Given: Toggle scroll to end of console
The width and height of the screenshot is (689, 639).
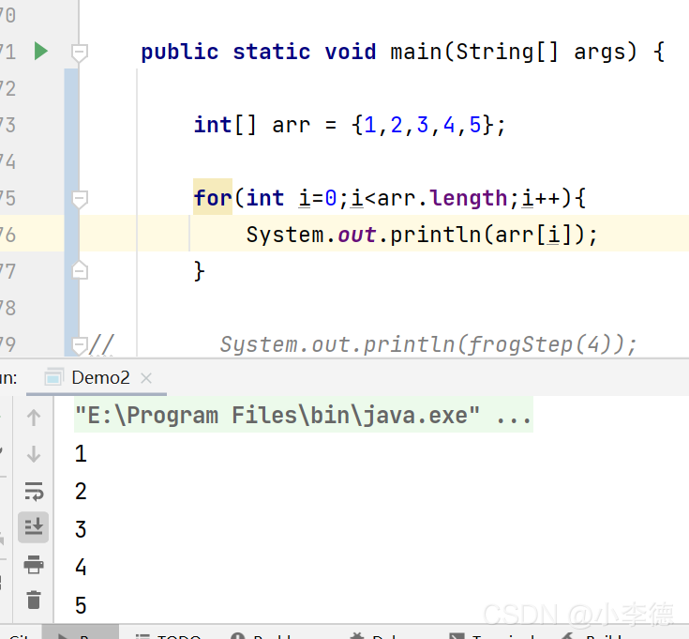Looking at the screenshot, I should [x=34, y=526].
